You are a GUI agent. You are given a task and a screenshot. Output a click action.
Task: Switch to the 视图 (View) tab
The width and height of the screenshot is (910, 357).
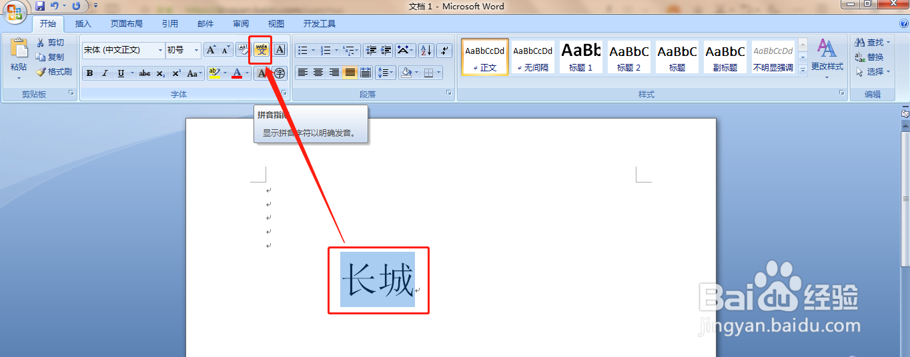coord(276,24)
